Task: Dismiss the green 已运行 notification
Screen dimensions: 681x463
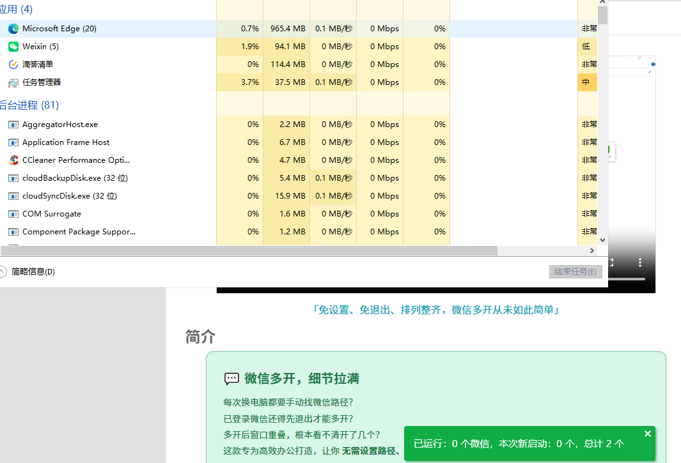Action: [648, 434]
